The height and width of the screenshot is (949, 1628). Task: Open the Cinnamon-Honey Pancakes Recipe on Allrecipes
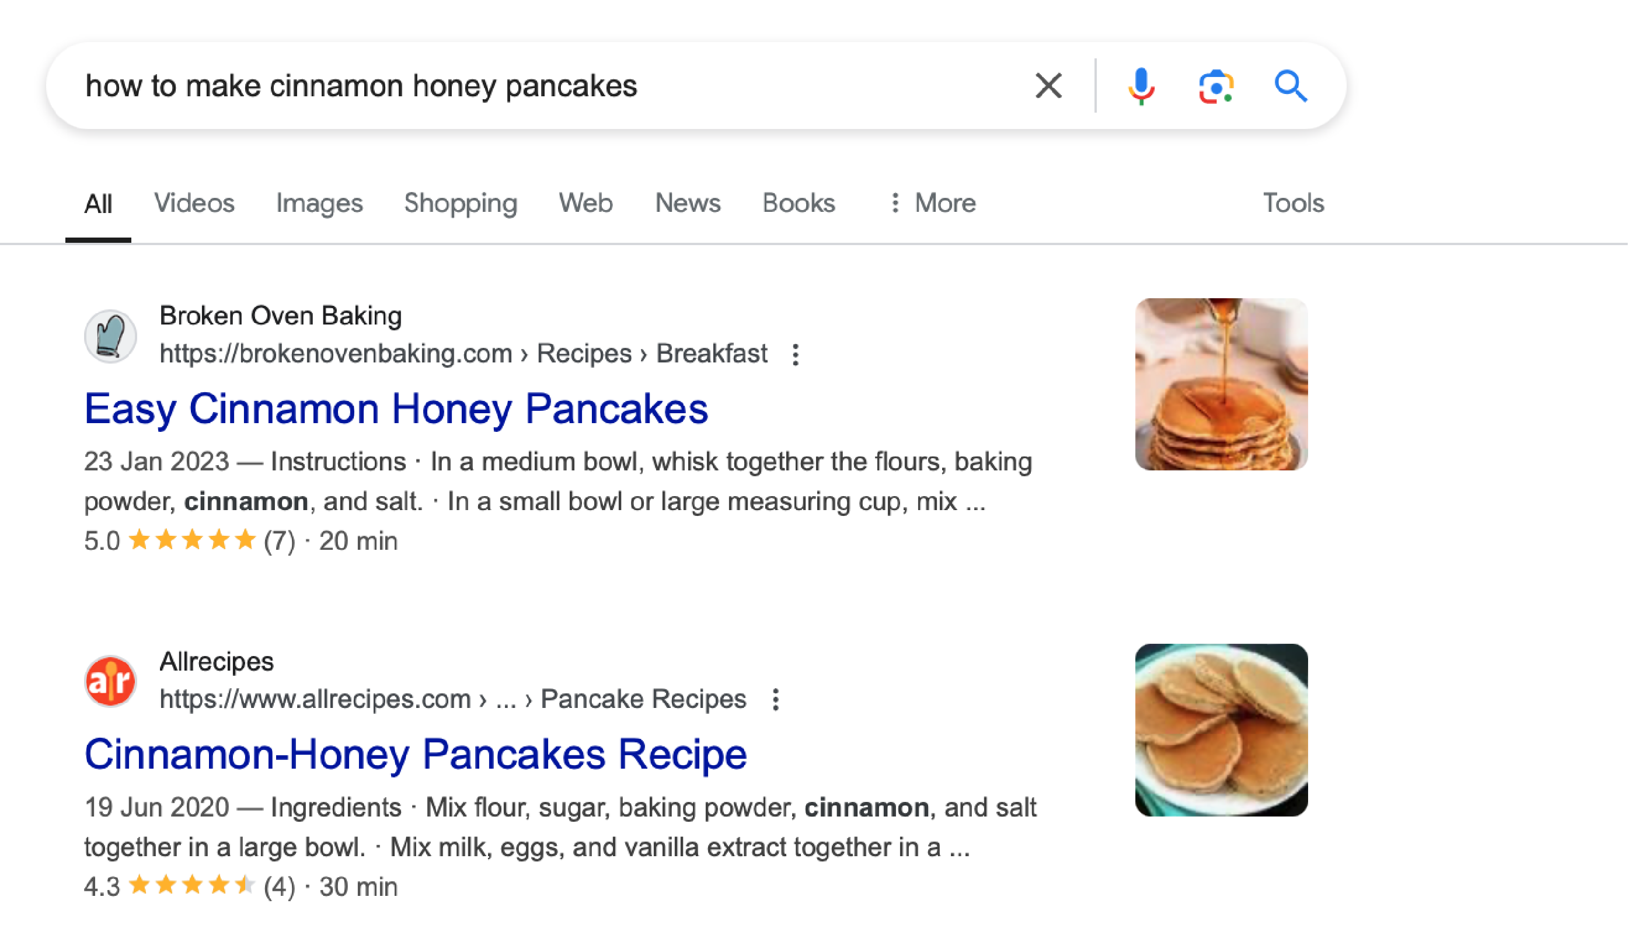click(416, 753)
